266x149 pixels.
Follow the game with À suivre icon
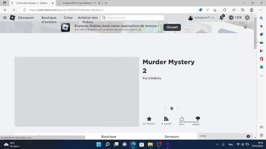pyautogui.click(x=166, y=119)
